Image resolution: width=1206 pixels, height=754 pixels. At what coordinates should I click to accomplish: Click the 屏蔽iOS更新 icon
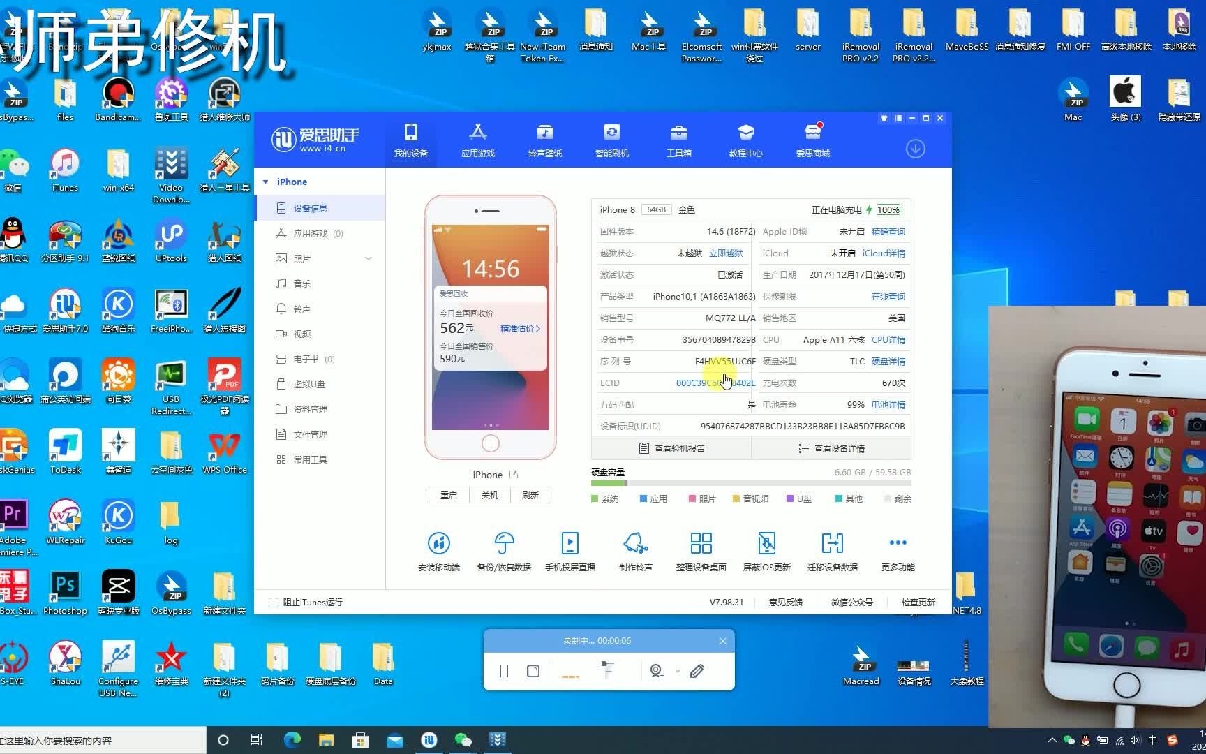(766, 542)
